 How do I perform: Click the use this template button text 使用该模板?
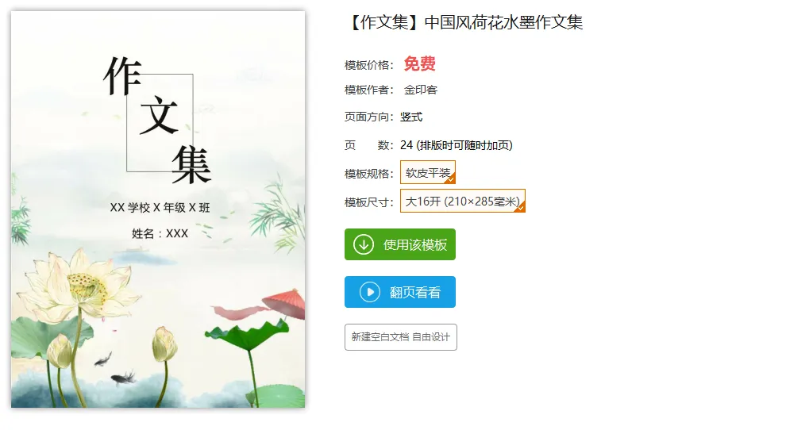coord(415,244)
